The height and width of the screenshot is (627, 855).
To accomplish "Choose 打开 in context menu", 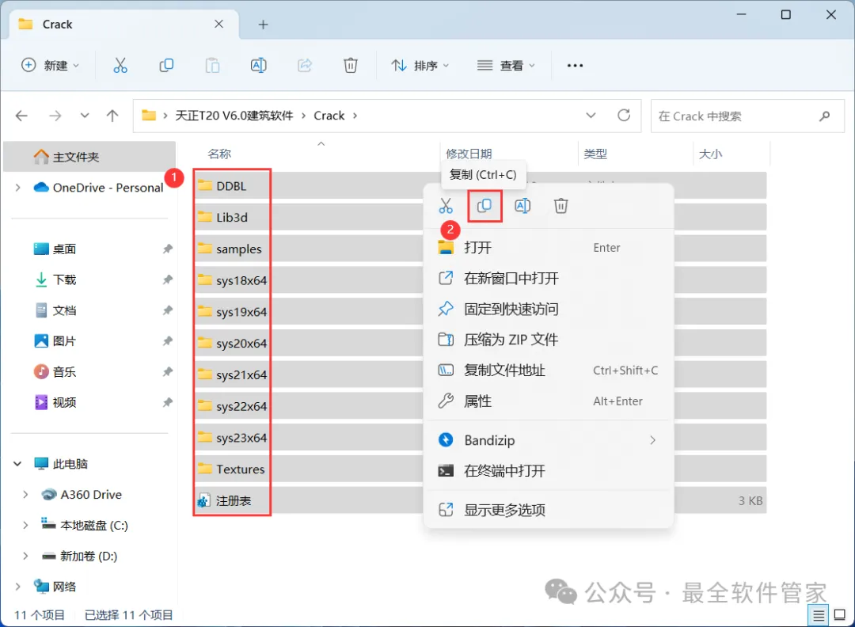I will click(x=549, y=248).
